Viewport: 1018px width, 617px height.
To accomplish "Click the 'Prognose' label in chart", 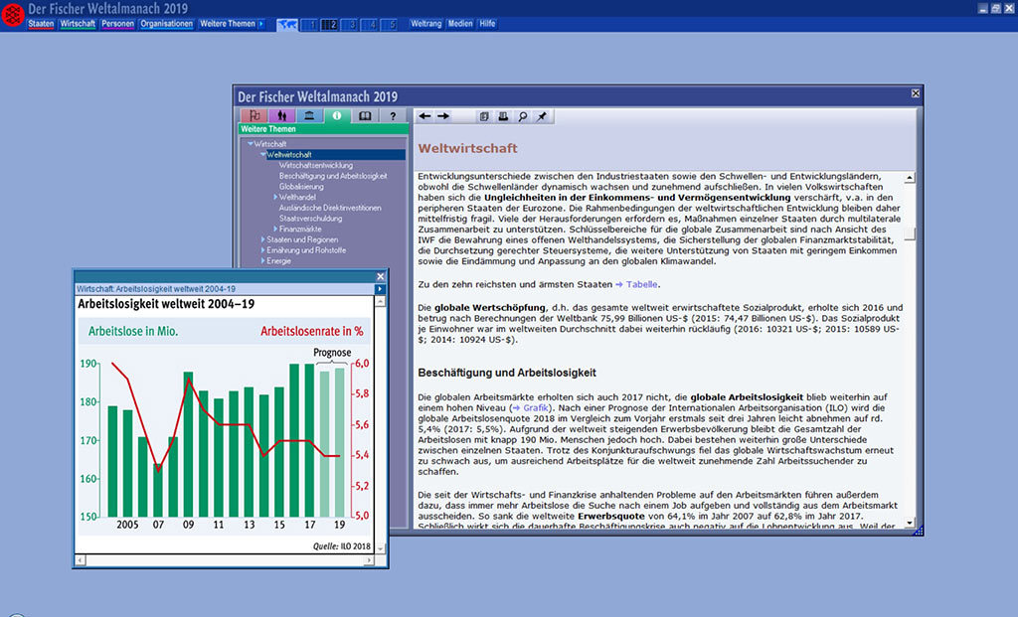I will tap(332, 353).
